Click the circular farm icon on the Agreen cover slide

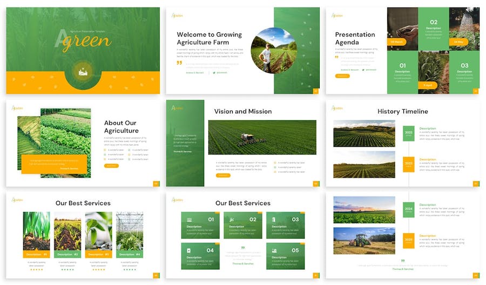83,72
